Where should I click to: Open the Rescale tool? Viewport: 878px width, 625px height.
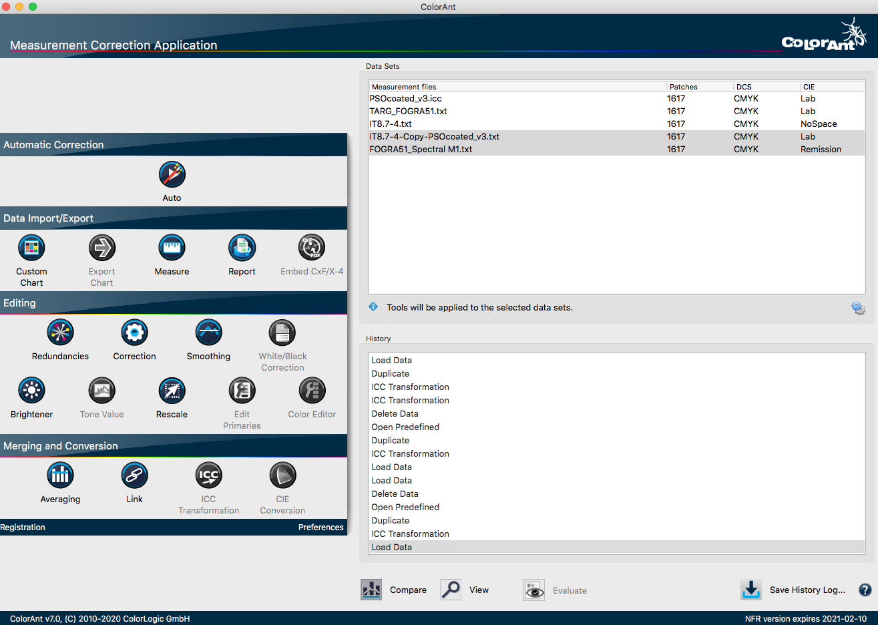172,391
